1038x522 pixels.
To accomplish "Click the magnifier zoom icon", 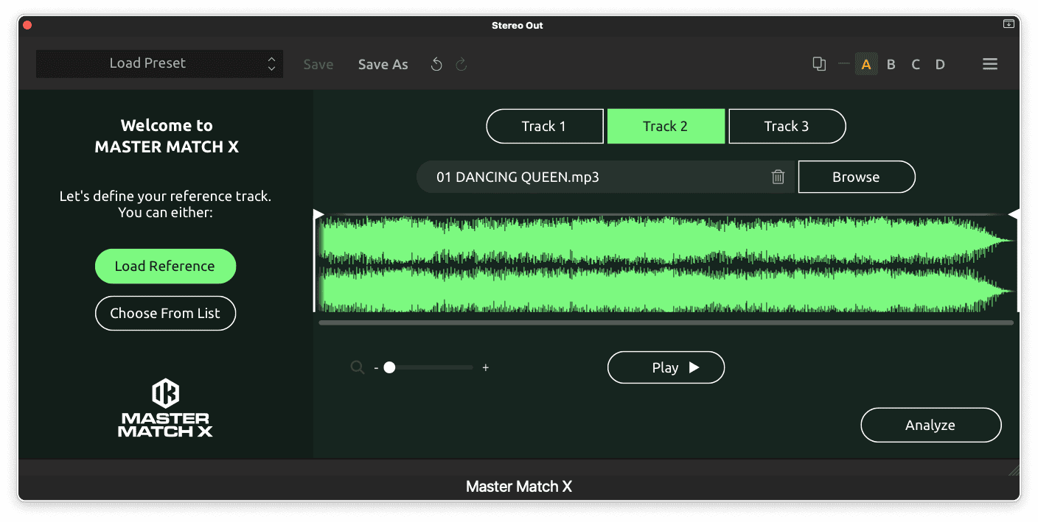I will pos(357,367).
